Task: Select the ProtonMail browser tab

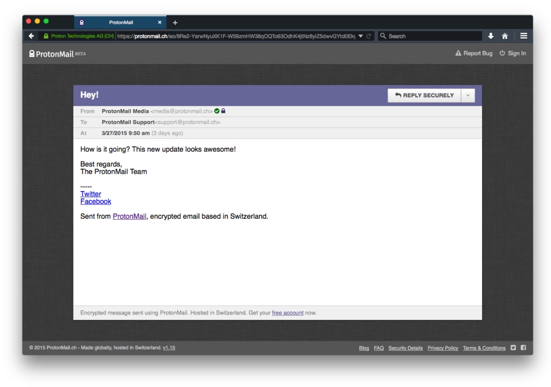Action: [x=120, y=22]
